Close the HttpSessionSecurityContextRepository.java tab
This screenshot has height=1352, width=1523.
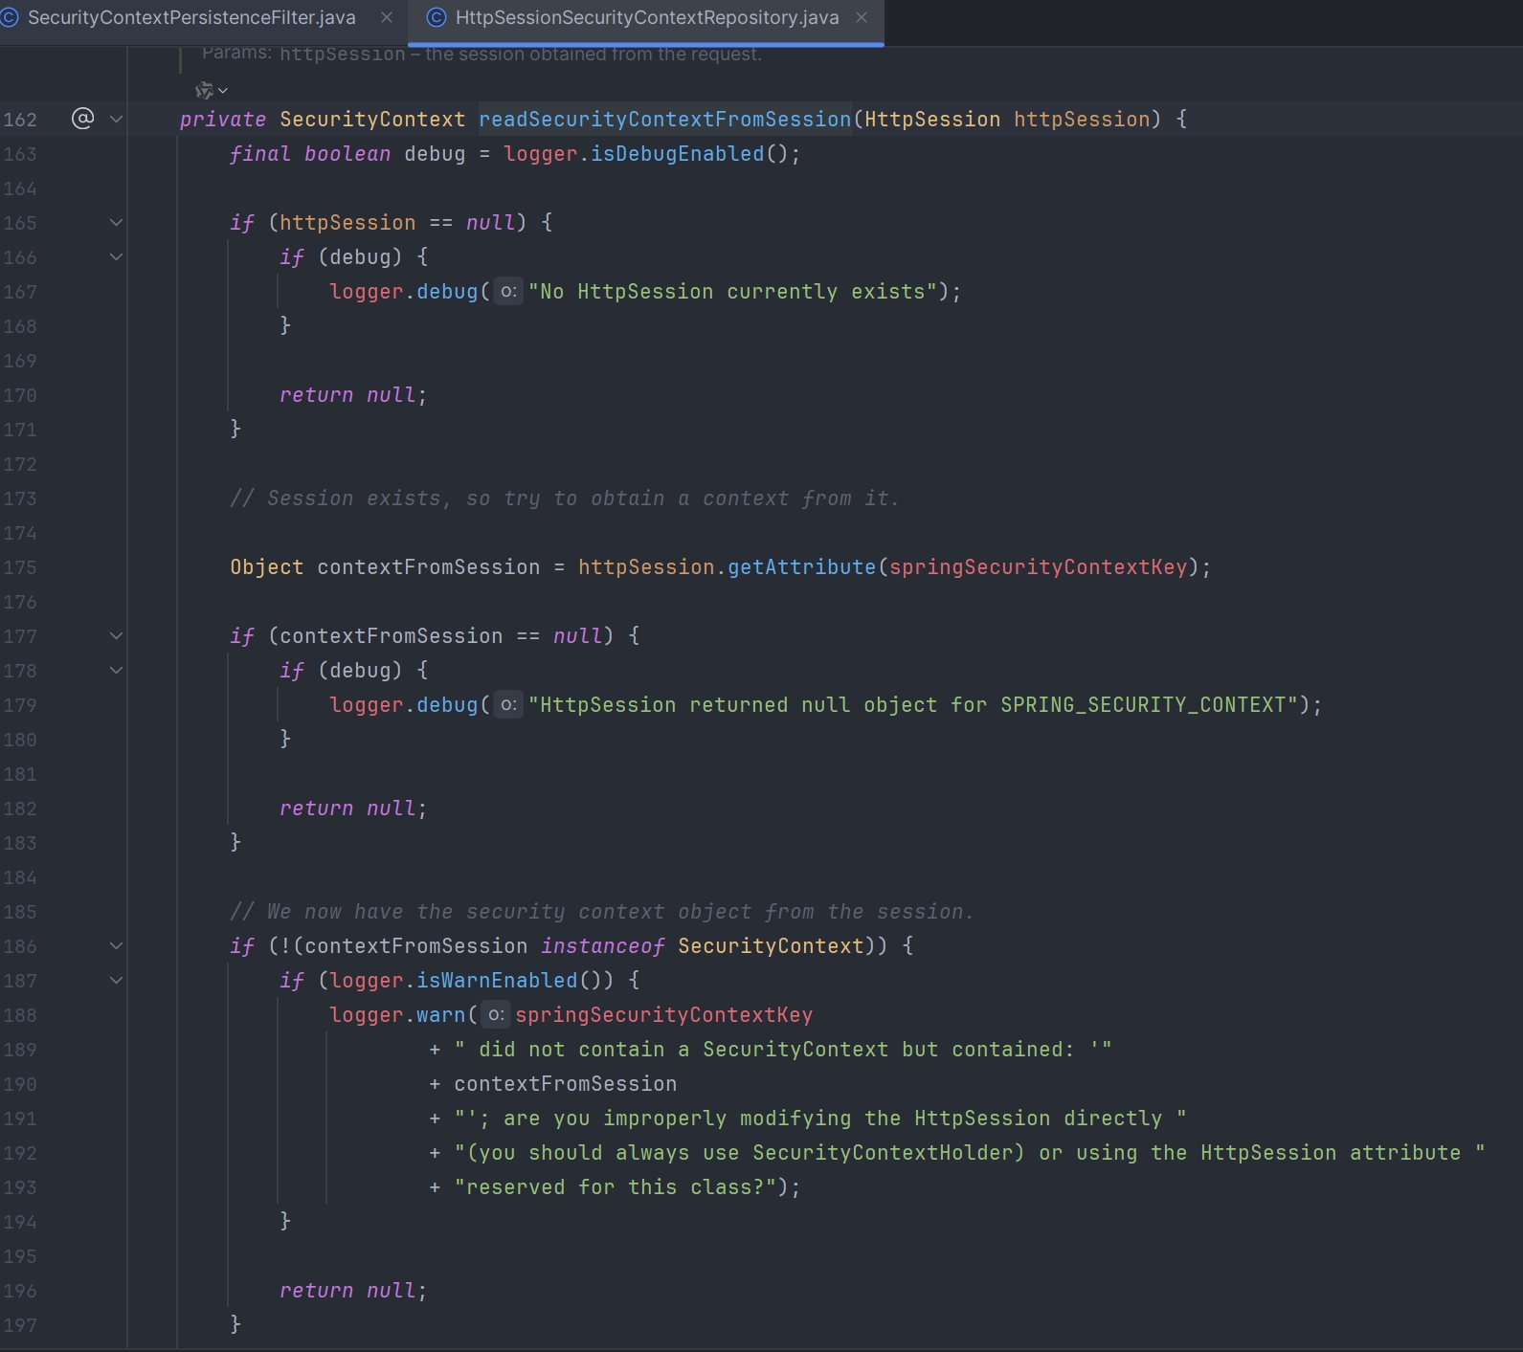(862, 17)
